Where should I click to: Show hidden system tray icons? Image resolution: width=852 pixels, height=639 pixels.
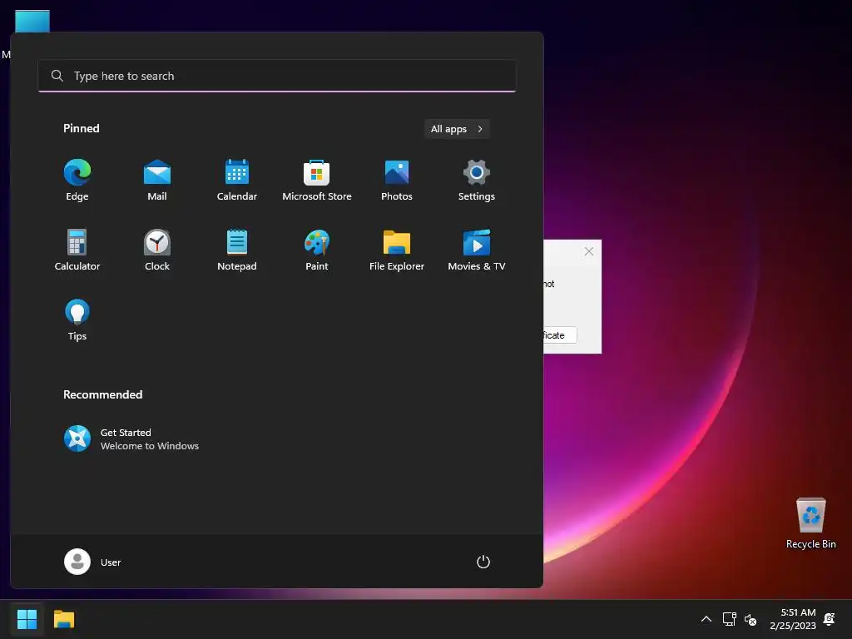point(706,619)
